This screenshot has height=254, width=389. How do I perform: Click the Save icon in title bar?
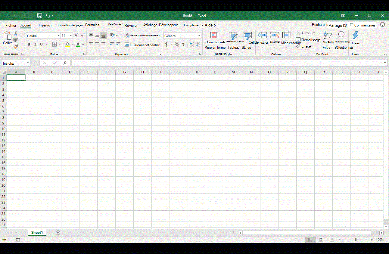39,15
